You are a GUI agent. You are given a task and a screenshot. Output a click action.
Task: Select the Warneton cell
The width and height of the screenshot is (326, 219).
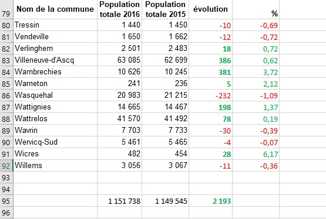(x=55, y=84)
